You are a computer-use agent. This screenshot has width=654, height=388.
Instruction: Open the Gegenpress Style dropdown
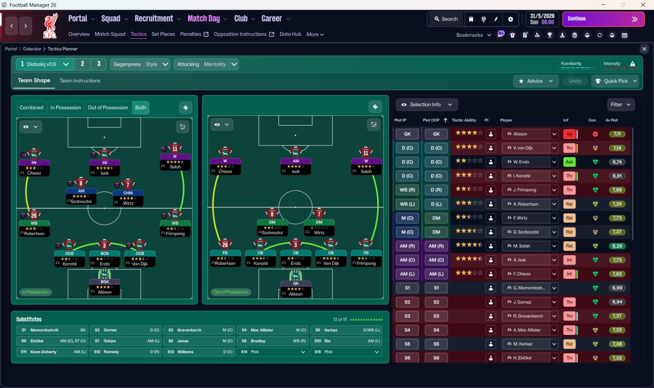(141, 64)
